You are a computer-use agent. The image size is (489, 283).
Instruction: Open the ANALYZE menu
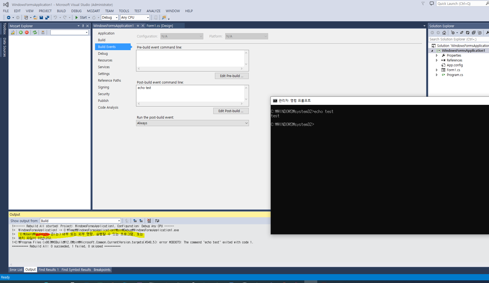(153, 11)
